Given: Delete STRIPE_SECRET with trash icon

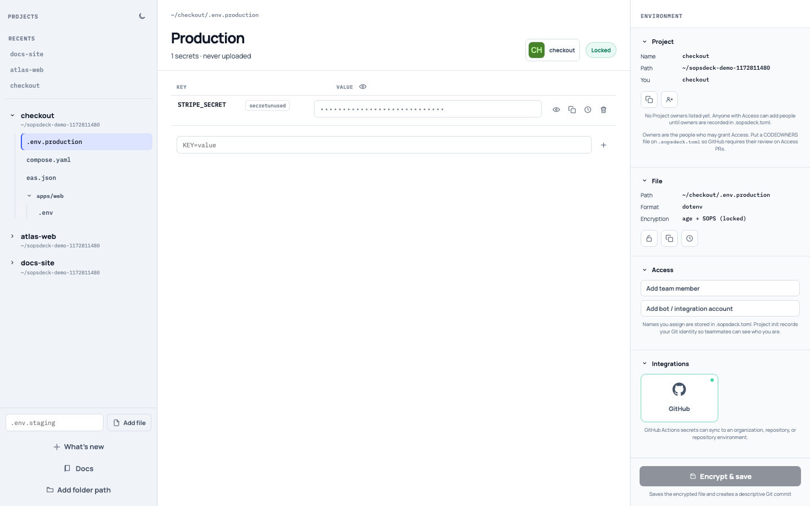Looking at the screenshot, I should pos(604,110).
